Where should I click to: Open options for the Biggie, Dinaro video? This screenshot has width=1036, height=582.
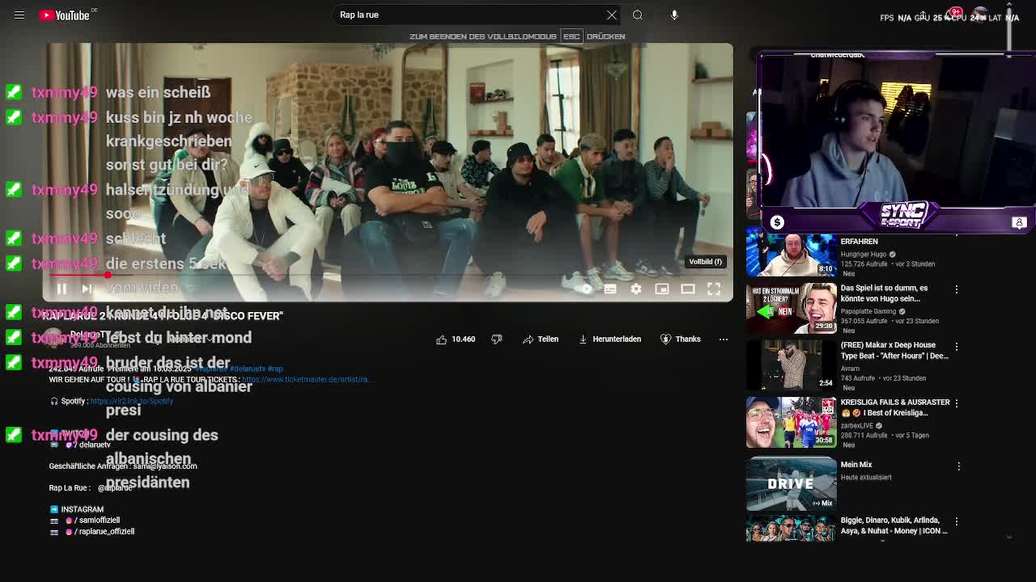[957, 522]
